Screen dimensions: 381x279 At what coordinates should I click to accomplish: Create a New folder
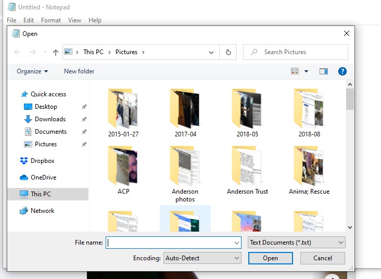tap(79, 71)
